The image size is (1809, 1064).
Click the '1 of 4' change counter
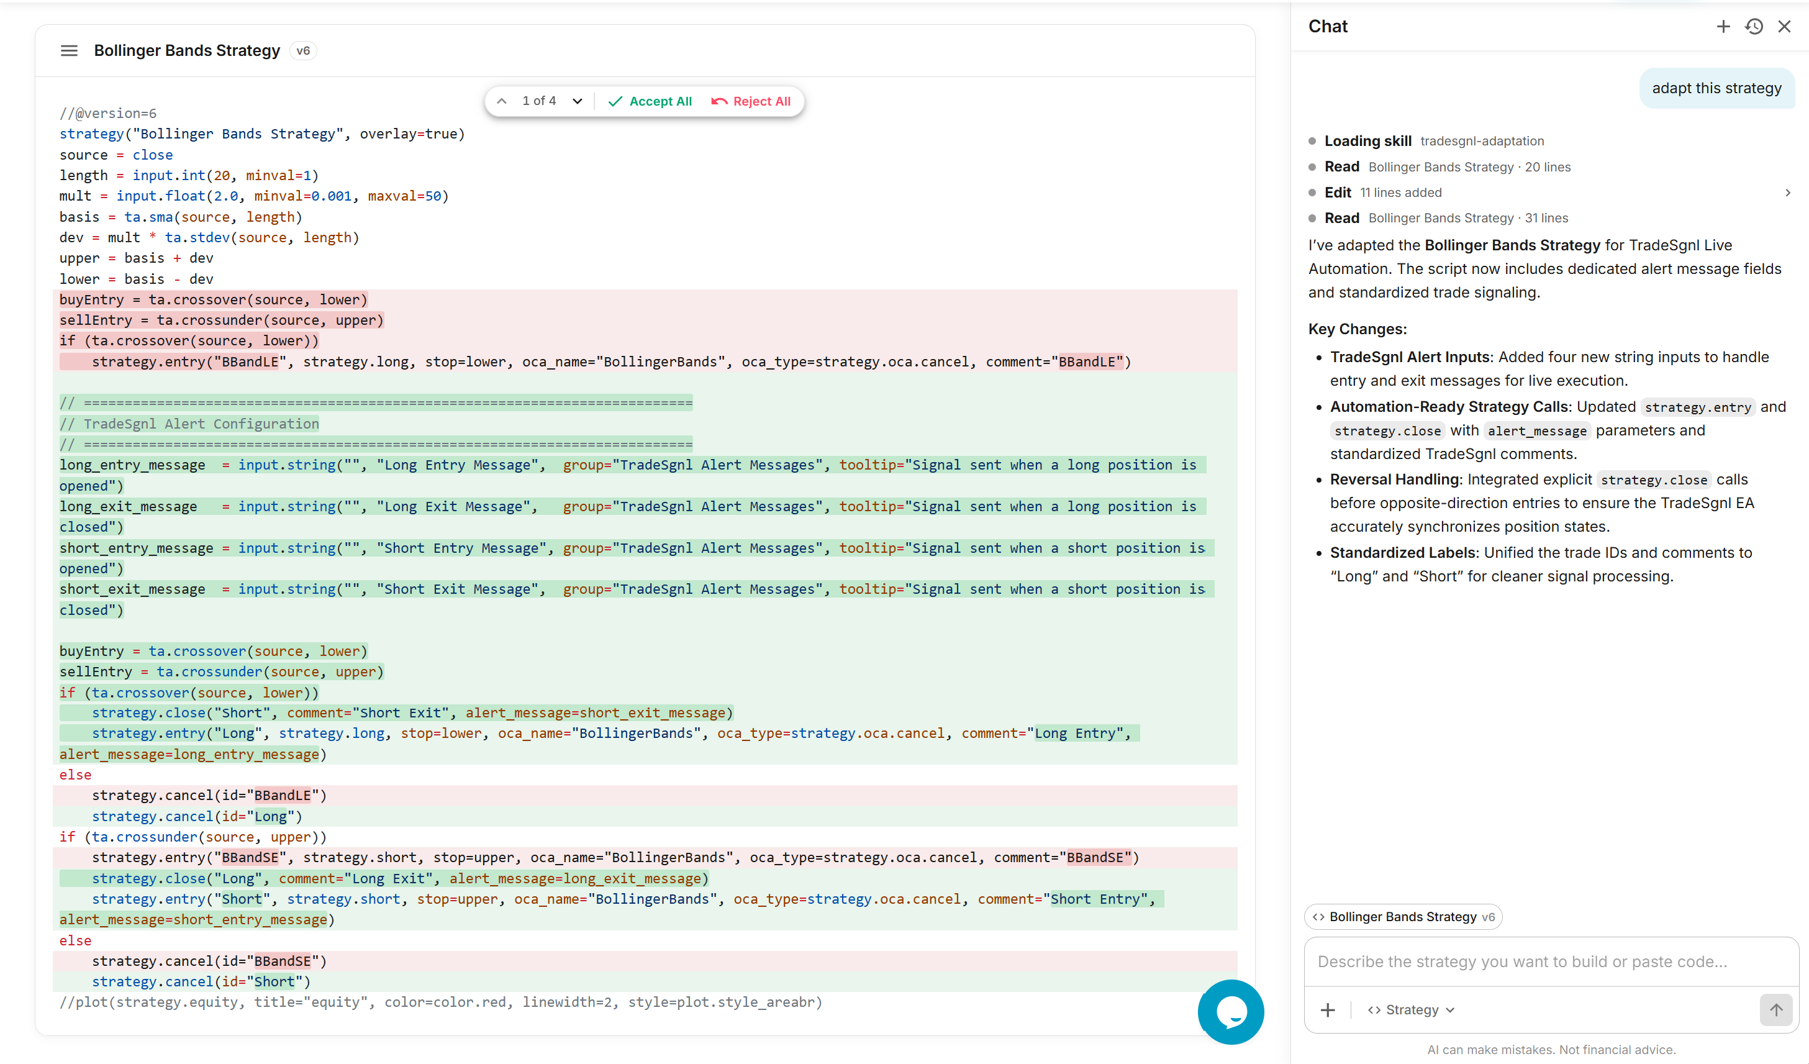coord(539,101)
